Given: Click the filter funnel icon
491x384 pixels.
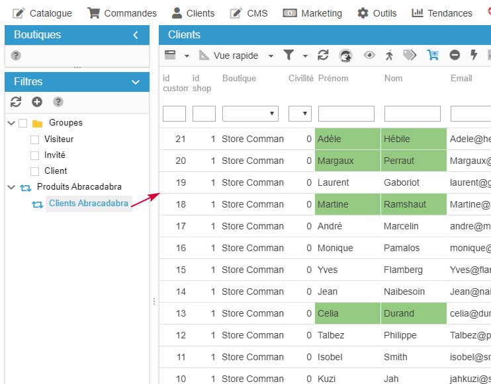Looking at the screenshot, I should pos(289,56).
